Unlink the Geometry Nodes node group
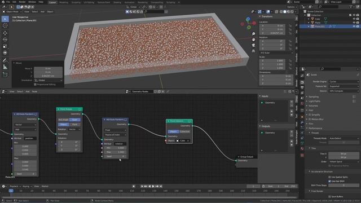 [x=163, y=91]
